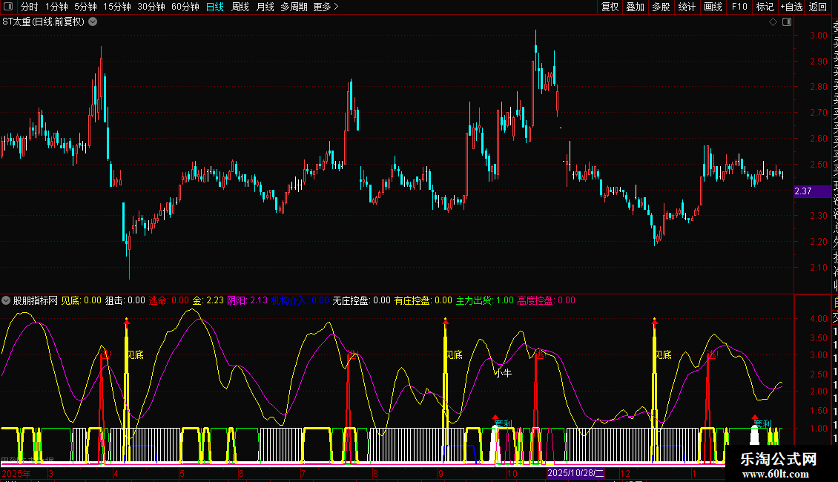Open the 多股 multi-stock view
This screenshot has width=838, height=482.
coord(661,7)
